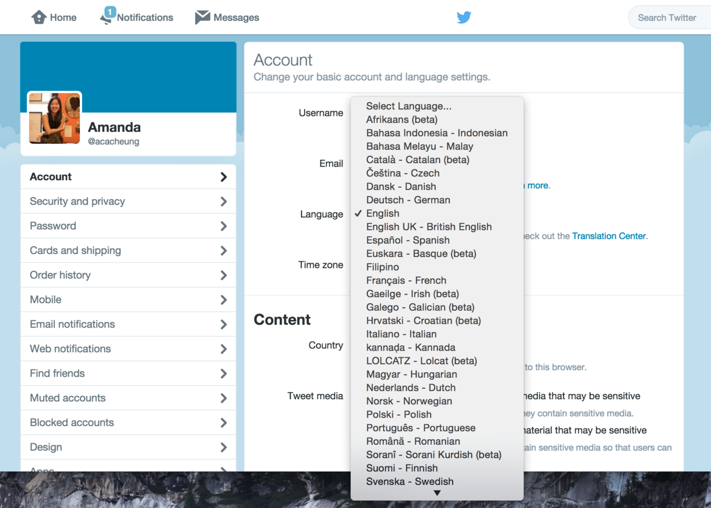This screenshot has height=508, width=711.
Task: Select Filipino language
Action: click(x=437, y=267)
